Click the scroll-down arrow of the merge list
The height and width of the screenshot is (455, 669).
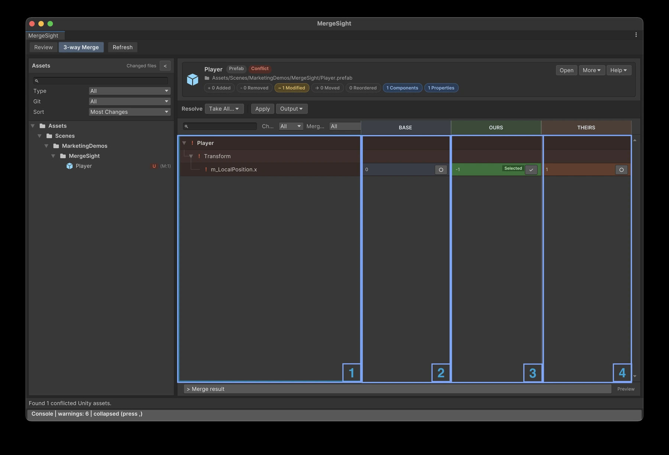[x=635, y=376]
